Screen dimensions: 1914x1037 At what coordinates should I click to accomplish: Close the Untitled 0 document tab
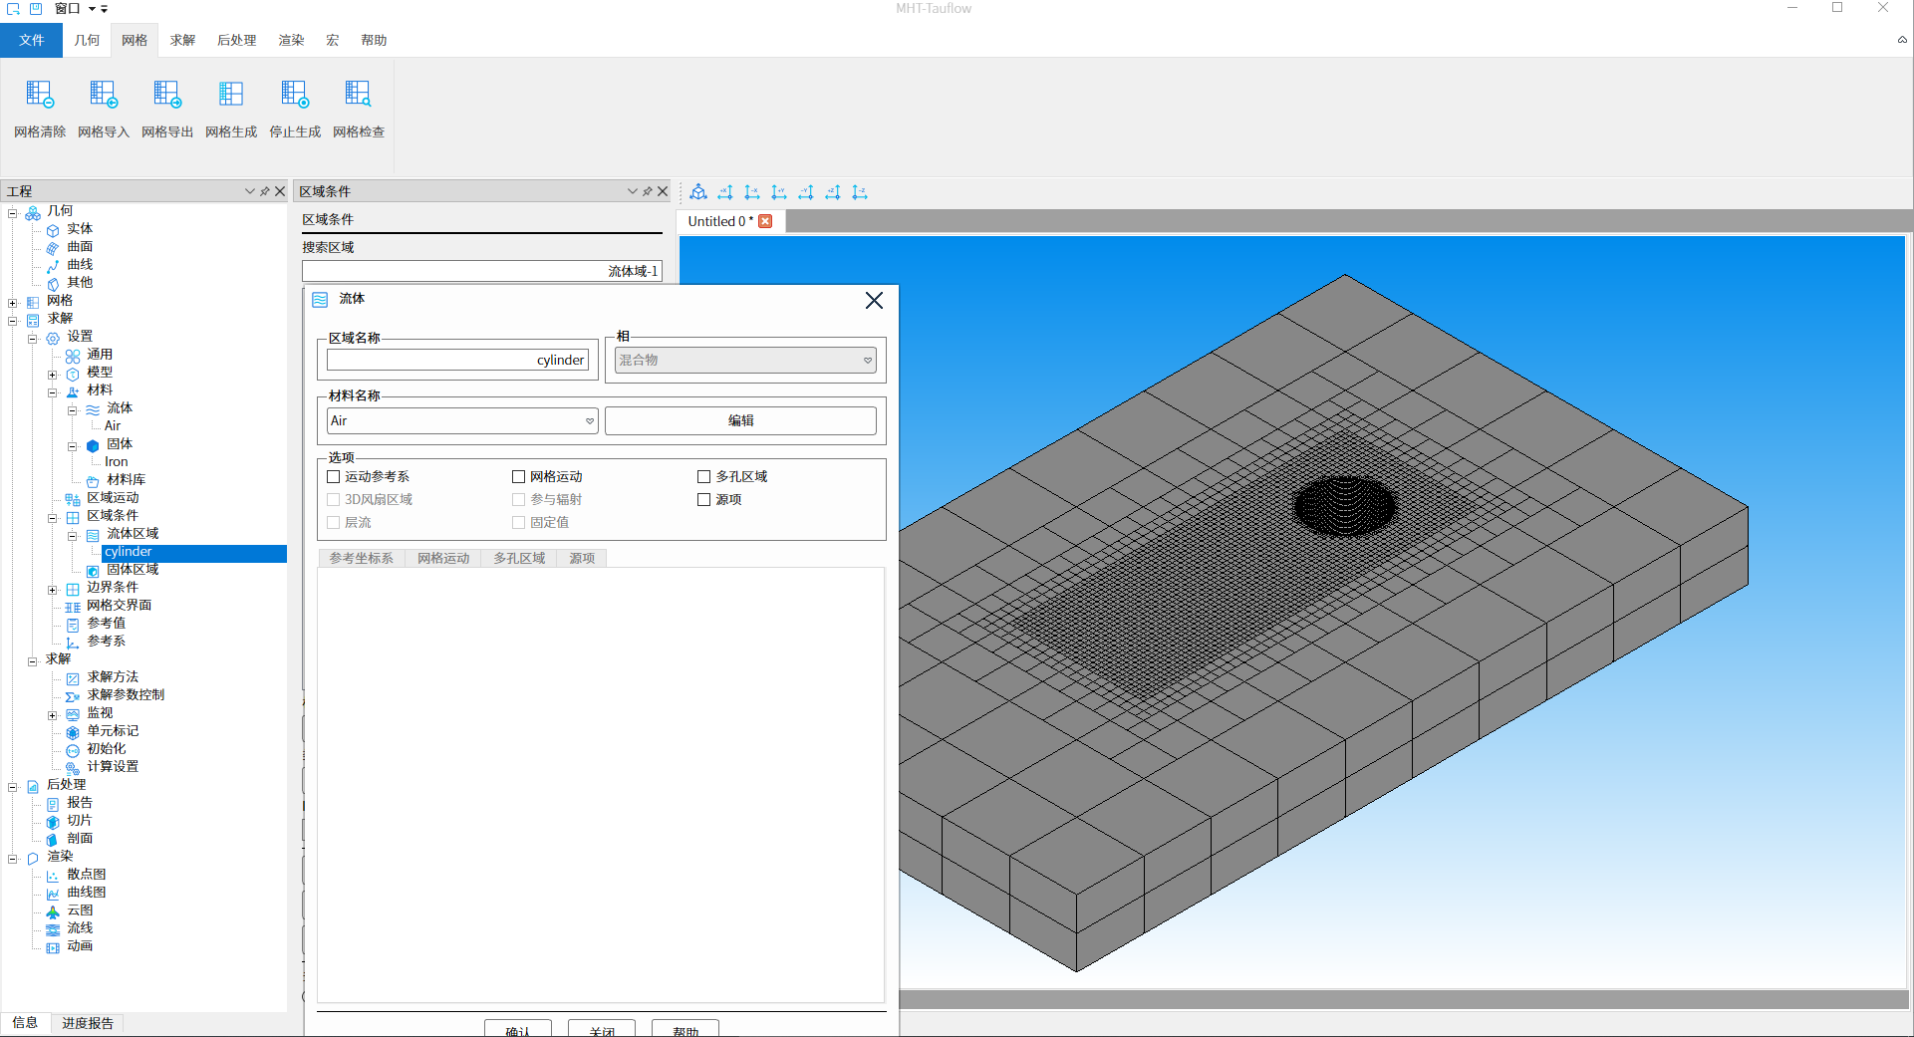765,221
